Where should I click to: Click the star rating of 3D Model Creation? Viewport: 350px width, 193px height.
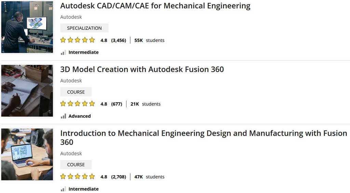click(x=78, y=104)
